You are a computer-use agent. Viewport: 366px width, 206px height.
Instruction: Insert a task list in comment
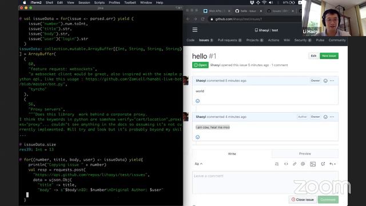tap(277, 164)
